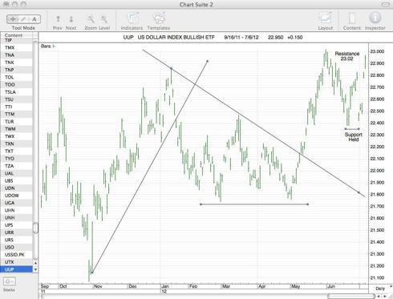The height and width of the screenshot is (299, 393).
Task: Toggle the Content sidebar panel
Action: click(352, 18)
